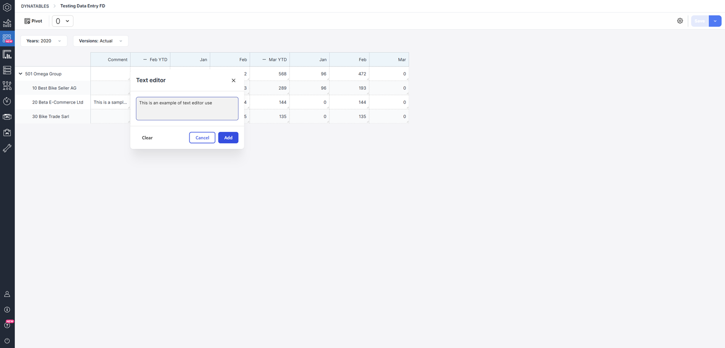Click inside the Text editor text area
The image size is (725, 348).
187,108
